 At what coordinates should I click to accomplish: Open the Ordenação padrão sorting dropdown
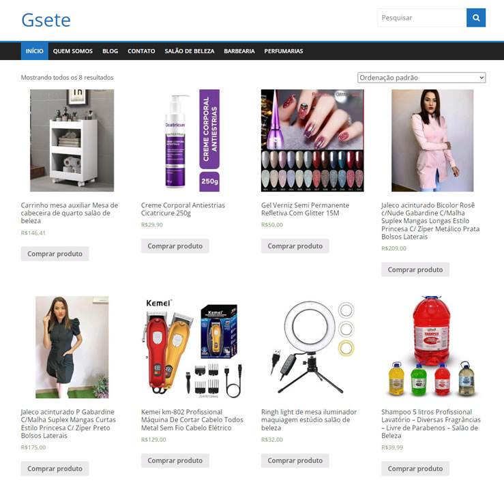[x=421, y=78]
